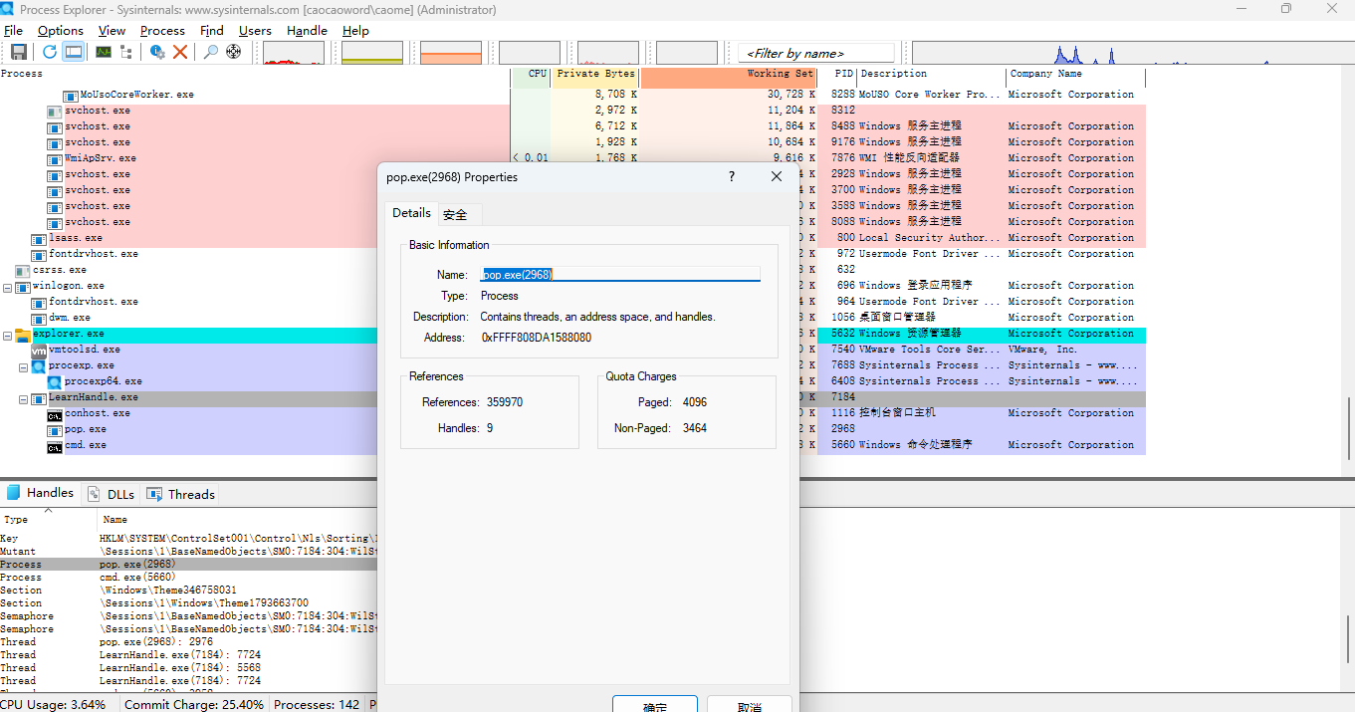
Task: Open the Handle menu
Action: click(307, 31)
